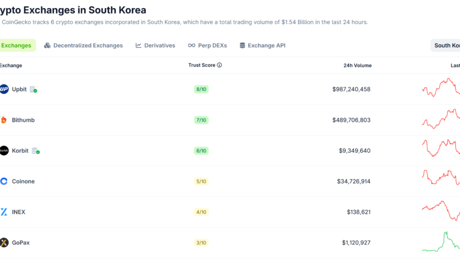This screenshot has width=460, height=264.
Task: Click Upbit's verified document badge icon
Action: tap(34, 90)
